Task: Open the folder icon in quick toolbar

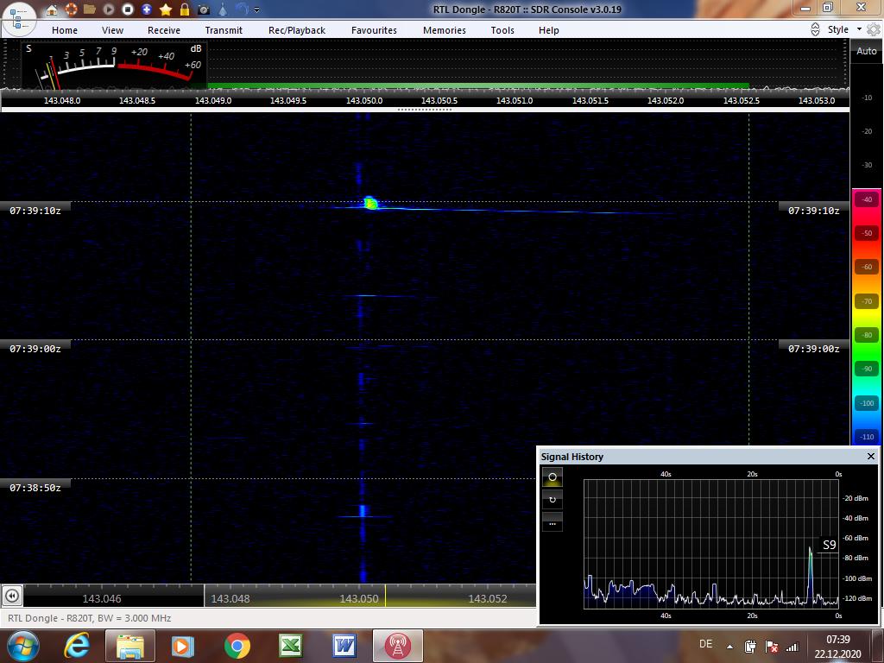Action: click(89, 9)
